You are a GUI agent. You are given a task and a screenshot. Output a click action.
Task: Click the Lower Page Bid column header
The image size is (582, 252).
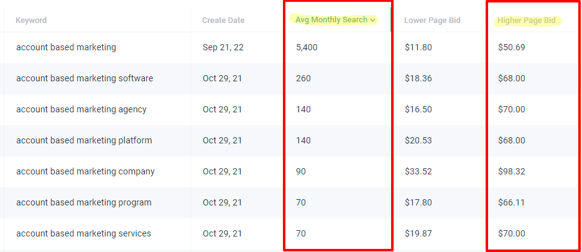432,20
